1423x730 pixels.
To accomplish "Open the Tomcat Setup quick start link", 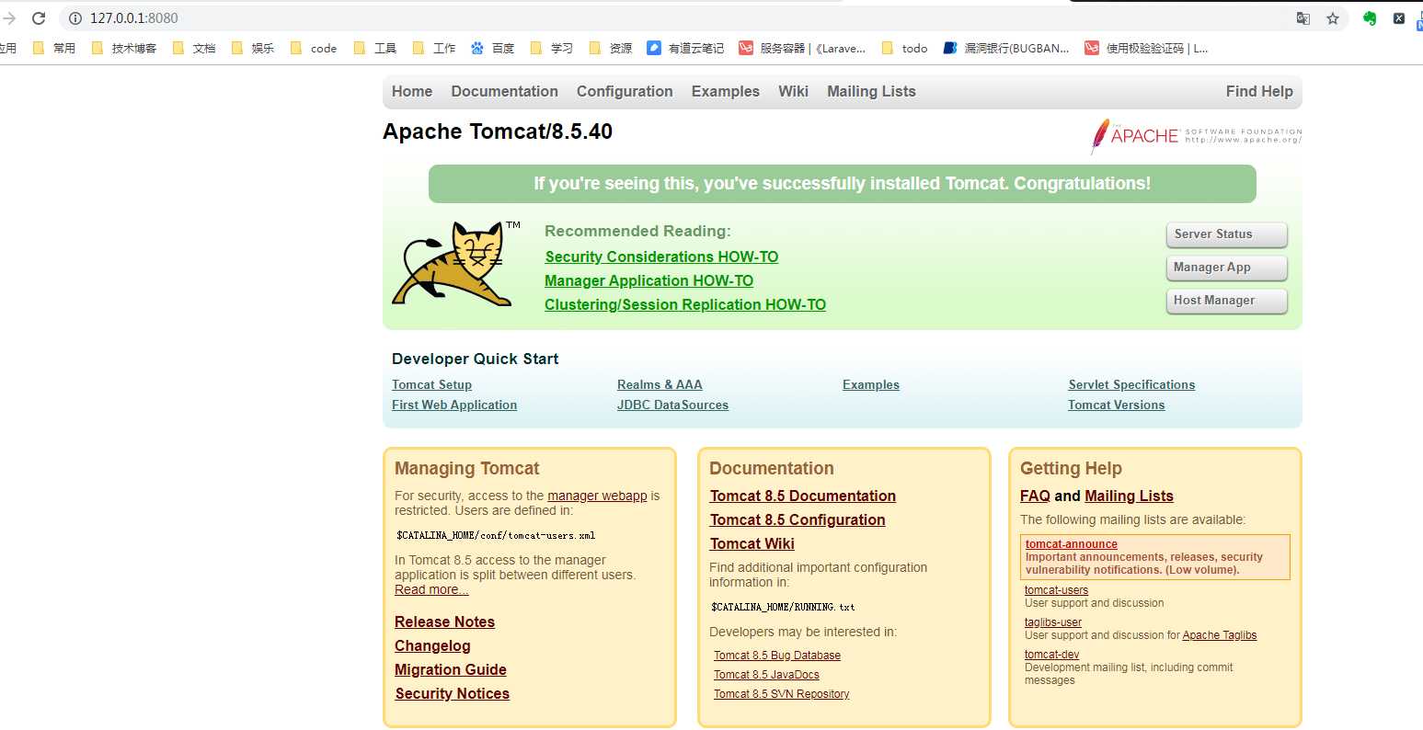I will (x=431, y=384).
